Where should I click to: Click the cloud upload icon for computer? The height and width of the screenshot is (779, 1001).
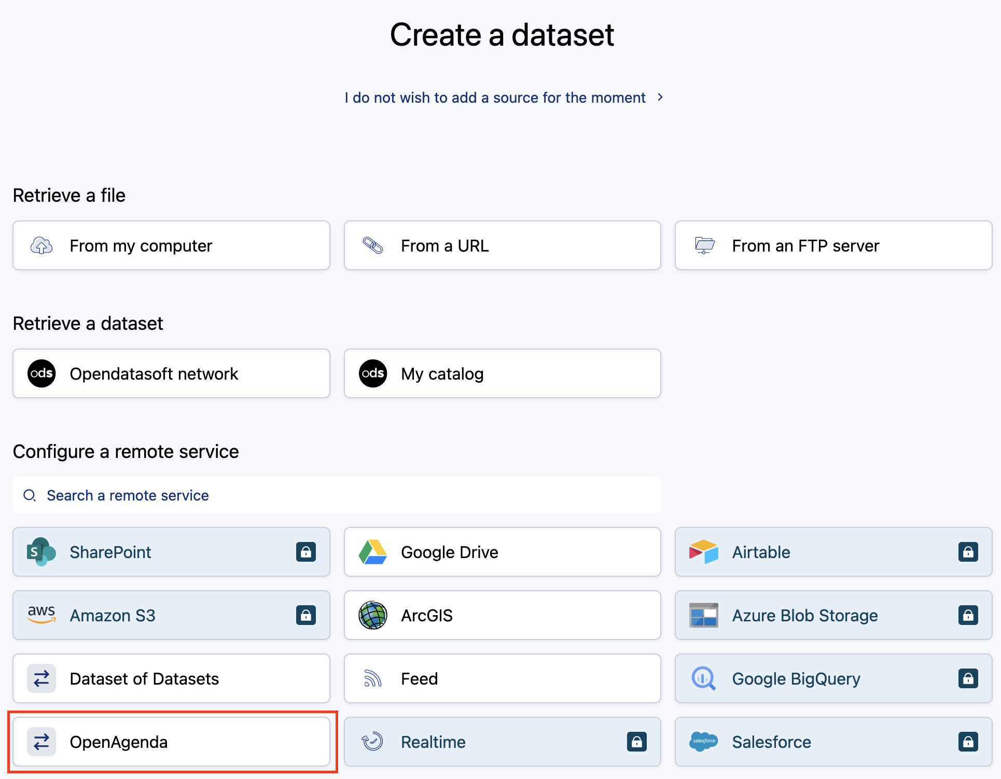pyautogui.click(x=41, y=245)
